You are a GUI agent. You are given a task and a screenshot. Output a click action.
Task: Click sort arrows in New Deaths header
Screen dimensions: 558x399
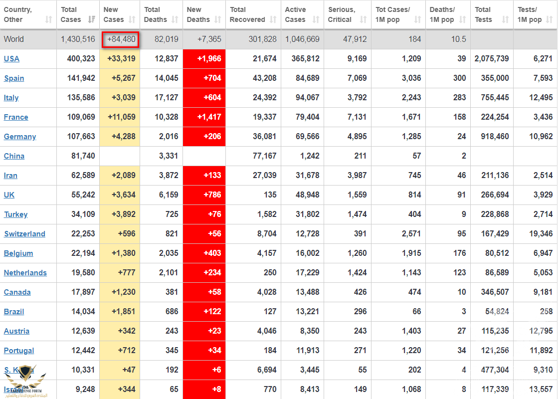[218, 20]
